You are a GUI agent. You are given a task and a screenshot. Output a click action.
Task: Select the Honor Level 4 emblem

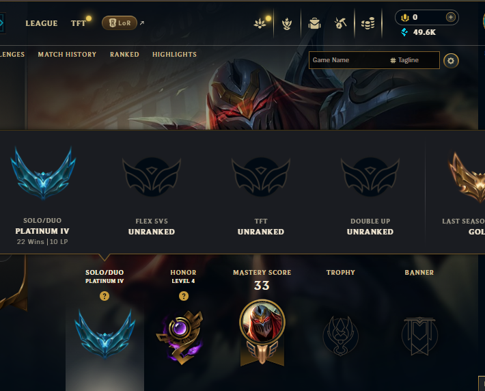point(181,338)
